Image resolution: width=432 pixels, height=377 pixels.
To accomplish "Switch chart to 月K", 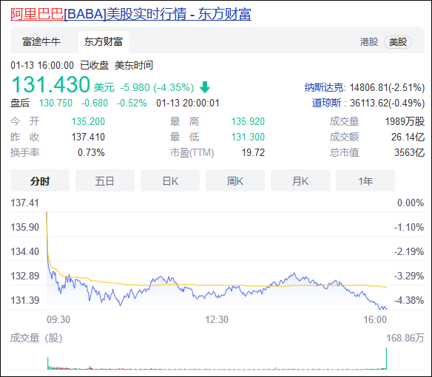I will pyautogui.click(x=300, y=181).
